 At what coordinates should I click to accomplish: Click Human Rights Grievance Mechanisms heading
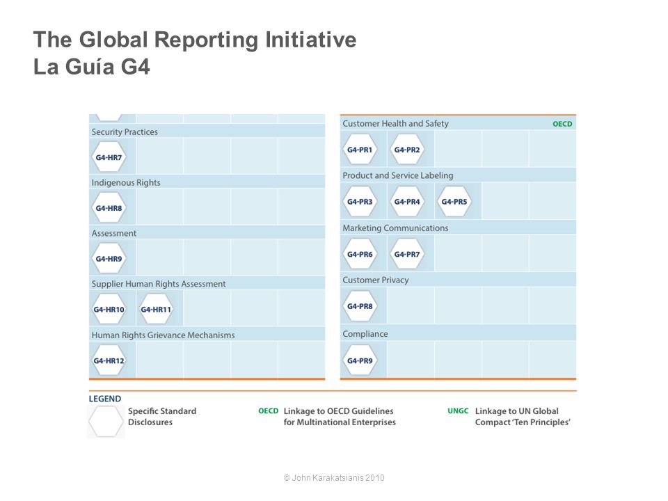[163, 335]
